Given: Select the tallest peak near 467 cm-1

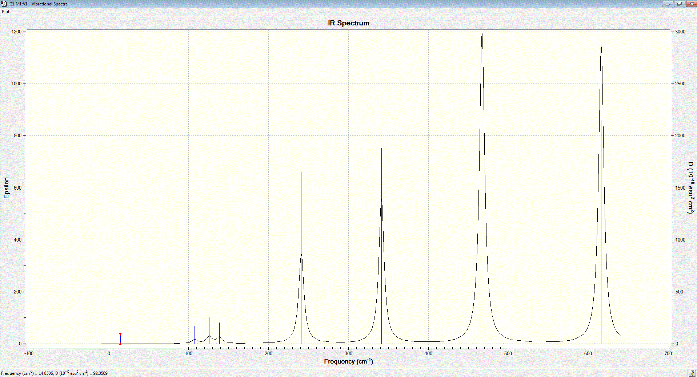Looking at the screenshot, I should click(482, 188).
